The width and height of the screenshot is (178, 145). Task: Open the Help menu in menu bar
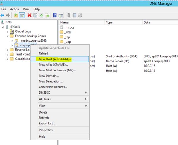point(36,9)
